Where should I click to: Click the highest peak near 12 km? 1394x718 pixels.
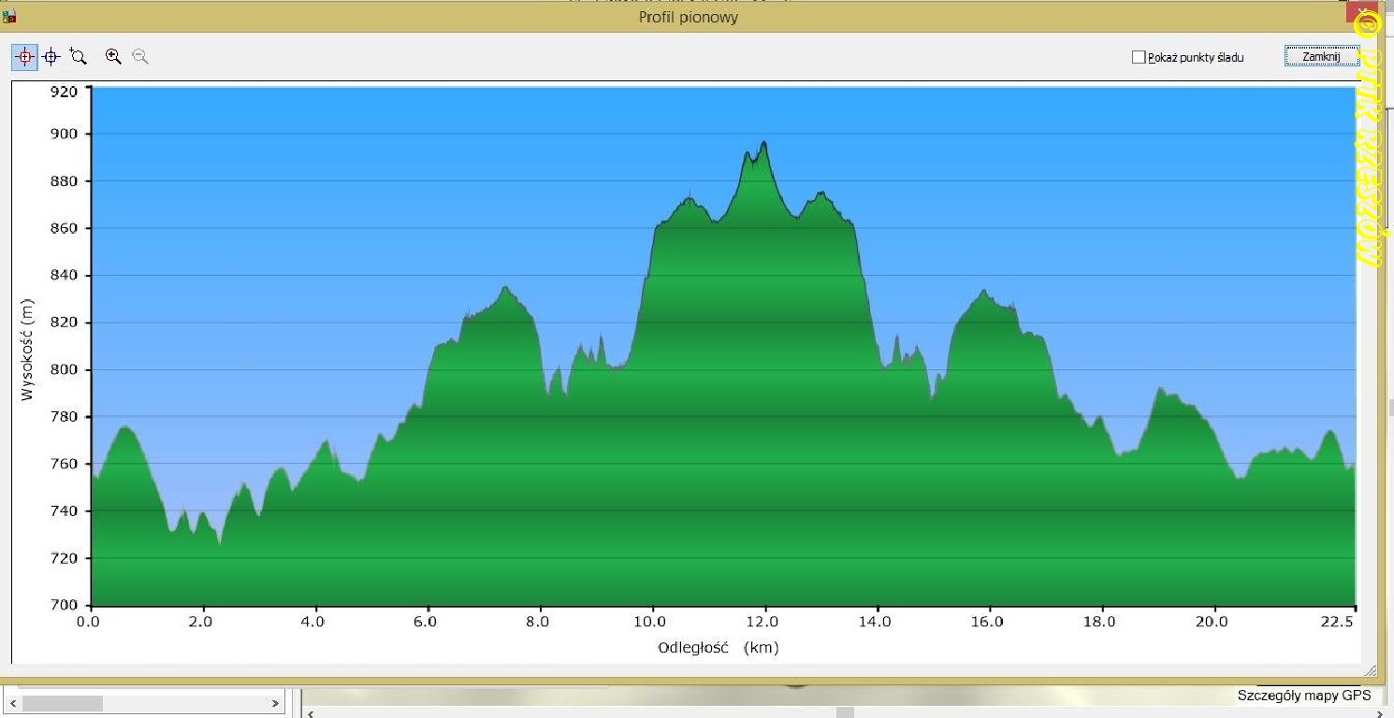tap(764, 143)
